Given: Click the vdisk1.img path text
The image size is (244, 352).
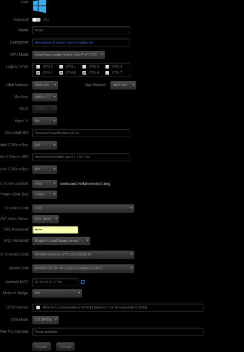Looking at the screenshot, I should pyautogui.click(x=85, y=184).
